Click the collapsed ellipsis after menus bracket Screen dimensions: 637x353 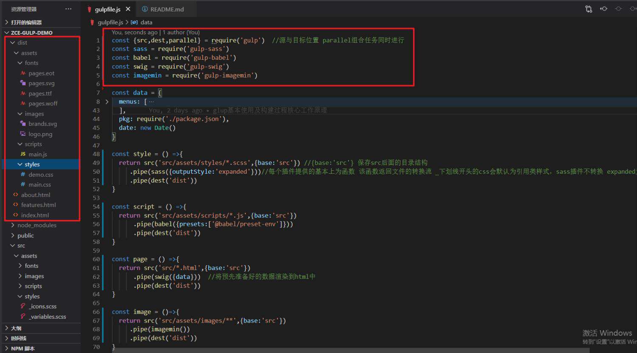pos(152,102)
